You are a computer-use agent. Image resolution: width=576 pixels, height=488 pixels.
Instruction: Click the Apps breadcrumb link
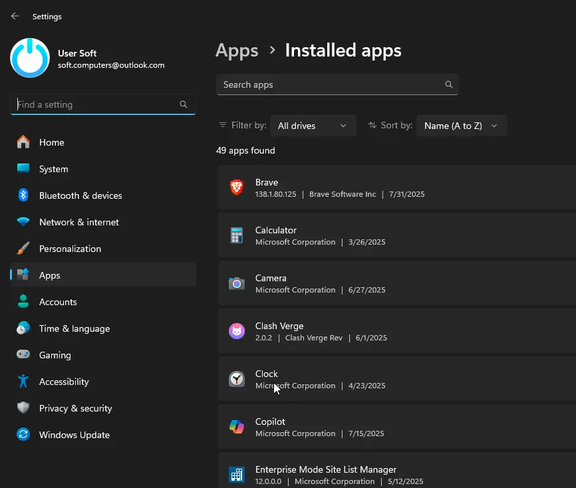[237, 51]
